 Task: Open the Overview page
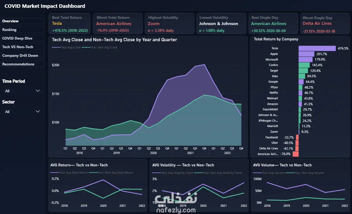[x=22, y=21]
